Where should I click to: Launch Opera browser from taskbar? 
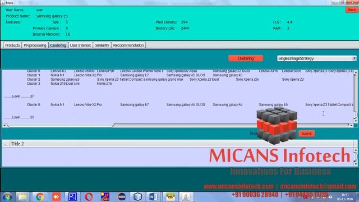coord(89,197)
